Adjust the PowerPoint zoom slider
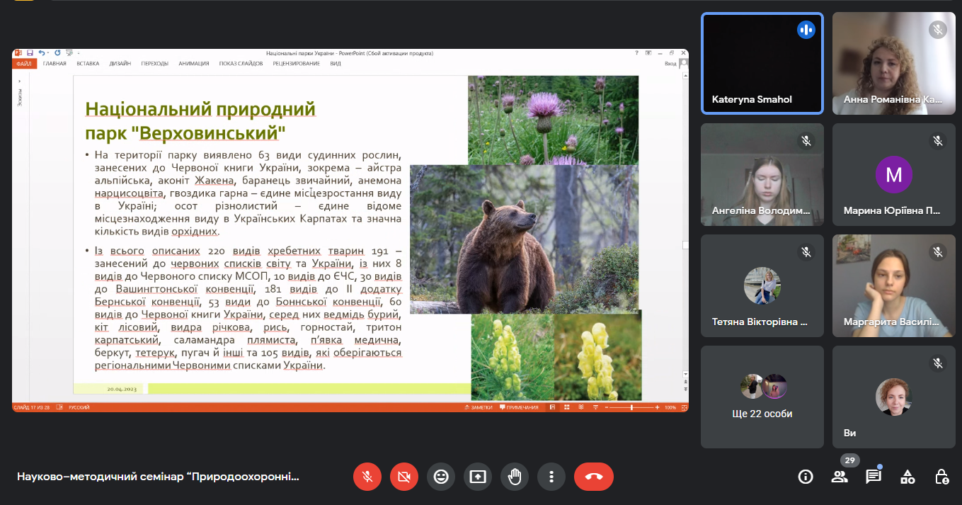This screenshot has height=505, width=962. point(631,407)
